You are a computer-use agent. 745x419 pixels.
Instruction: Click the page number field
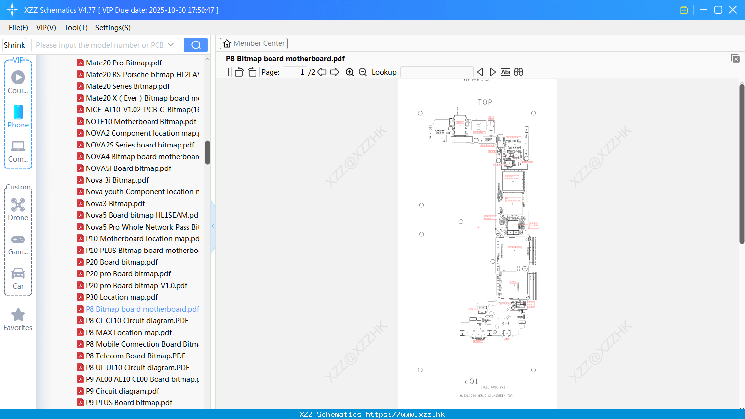point(295,72)
